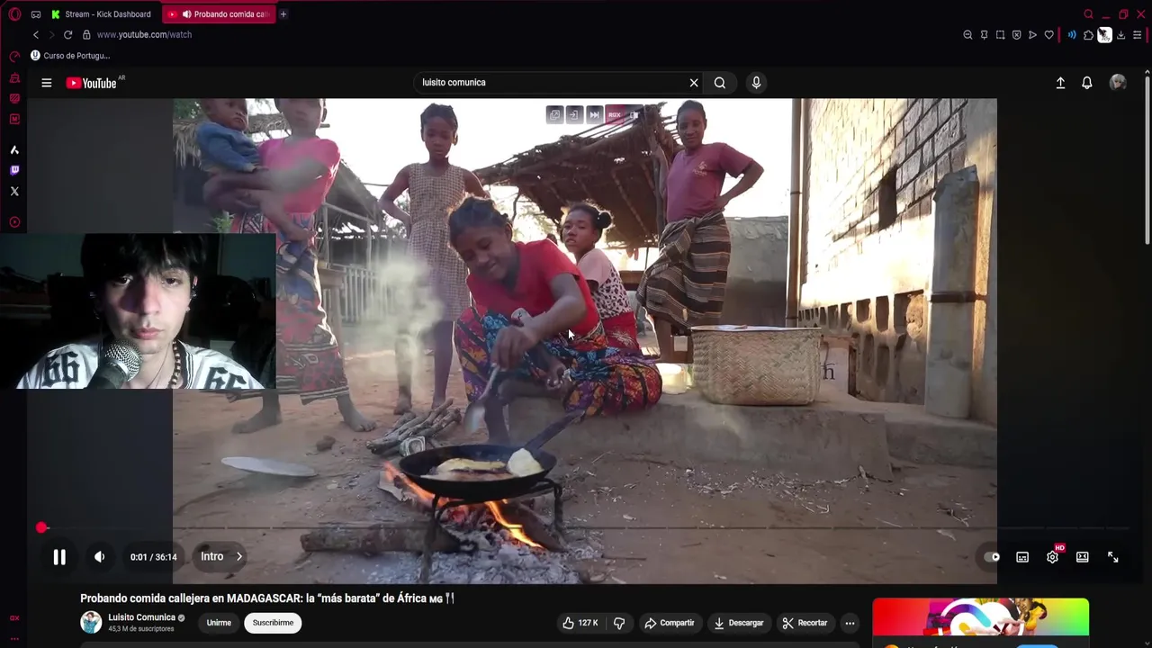Toggle subtitles captions button
1152x648 pixels.
(1022, 557)
